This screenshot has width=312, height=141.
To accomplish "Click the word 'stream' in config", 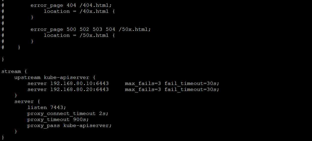I will click(11, 71).
